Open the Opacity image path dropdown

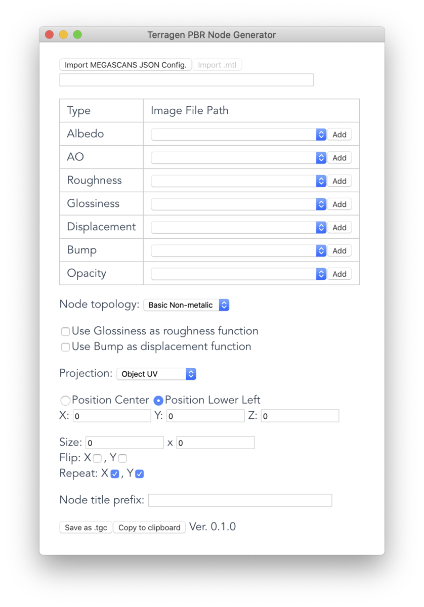(x=238, y=274)
